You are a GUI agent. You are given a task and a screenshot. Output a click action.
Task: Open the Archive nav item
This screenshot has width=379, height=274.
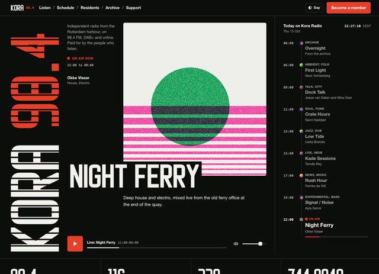[112, 8]
